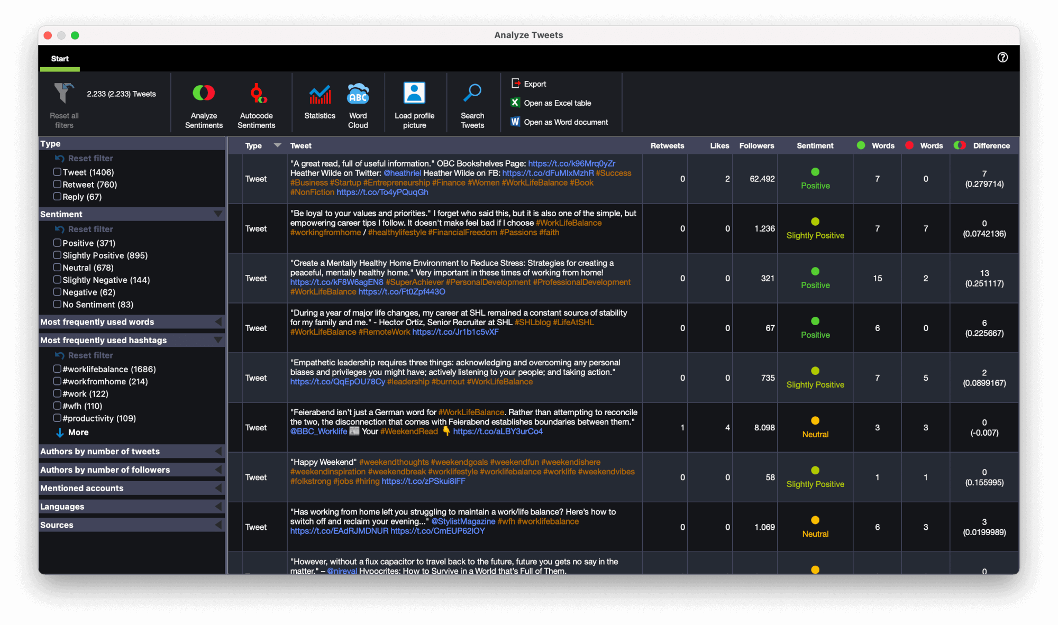Viewport: 1058px width, 625px height.
Task: Toggle Neutral (678) checkbox
Action: [x=57, y=267]
